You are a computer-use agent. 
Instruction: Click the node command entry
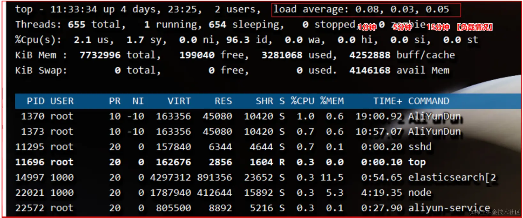420,193
